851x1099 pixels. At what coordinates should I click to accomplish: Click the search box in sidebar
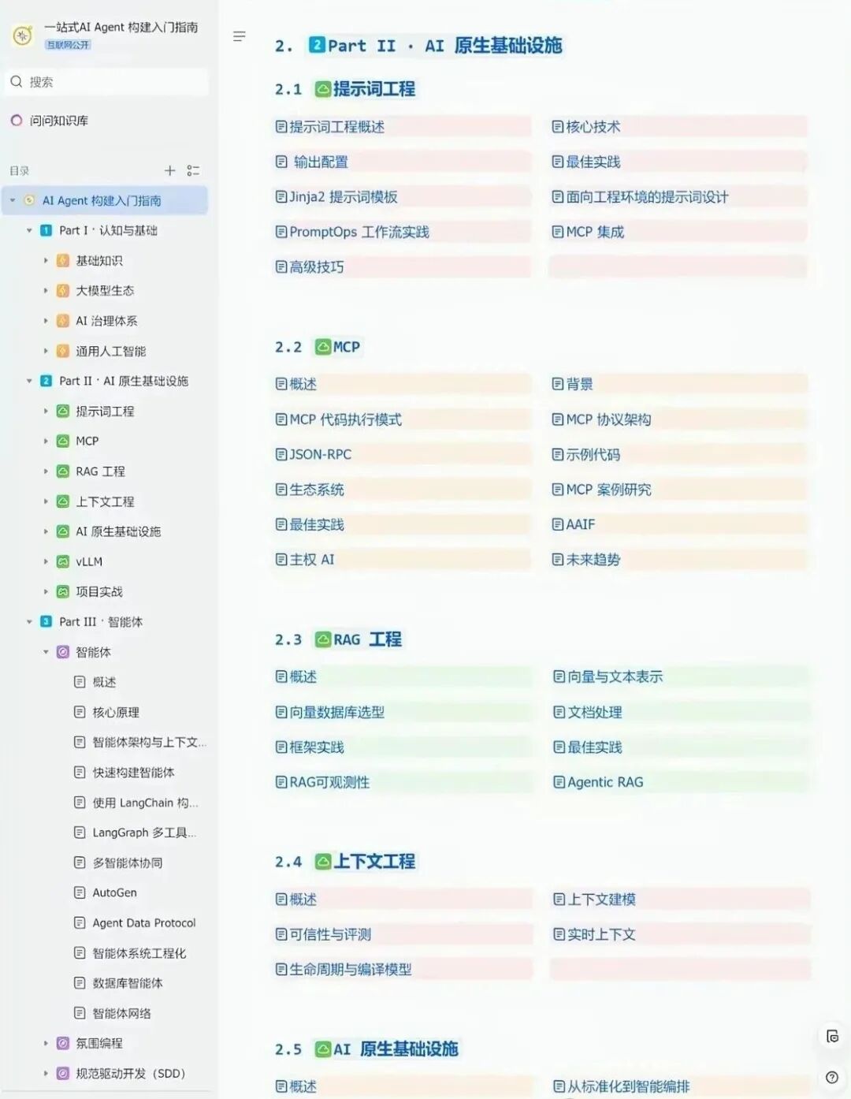(107, 82)
